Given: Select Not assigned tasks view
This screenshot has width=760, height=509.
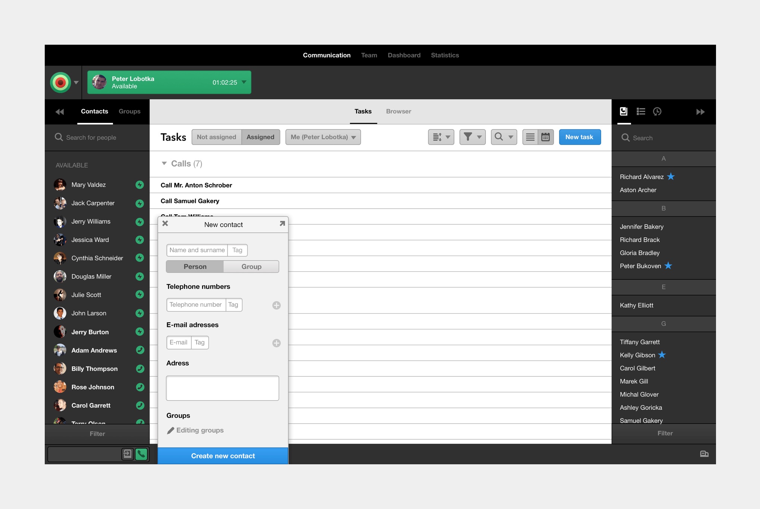Looking at the screenshot, I should point(216,137).
